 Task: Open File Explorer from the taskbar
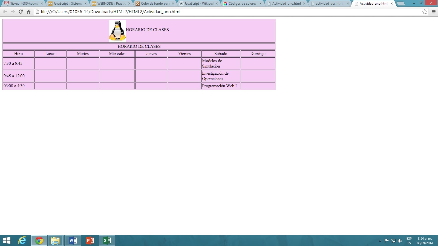pos(56,241)
